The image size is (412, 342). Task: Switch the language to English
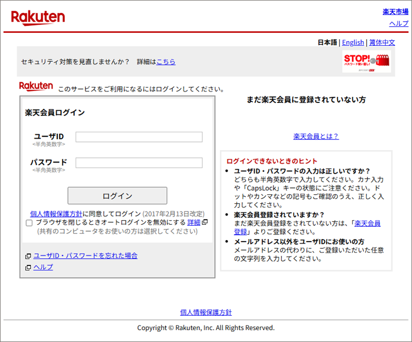point(353,42)
